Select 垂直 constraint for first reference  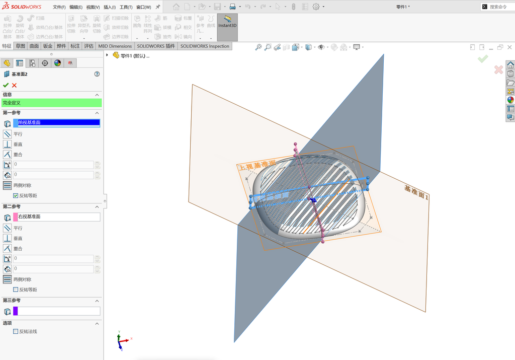coord(7,145)
